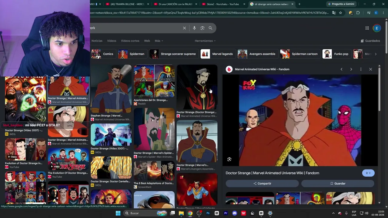Click the Compartir share button
388x218 pixels.
click(262, 183)
